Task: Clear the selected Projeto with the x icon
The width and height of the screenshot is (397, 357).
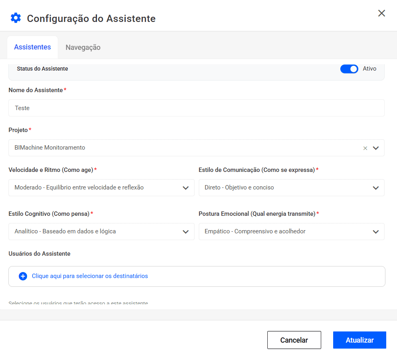Action: (x=365, y=148)
